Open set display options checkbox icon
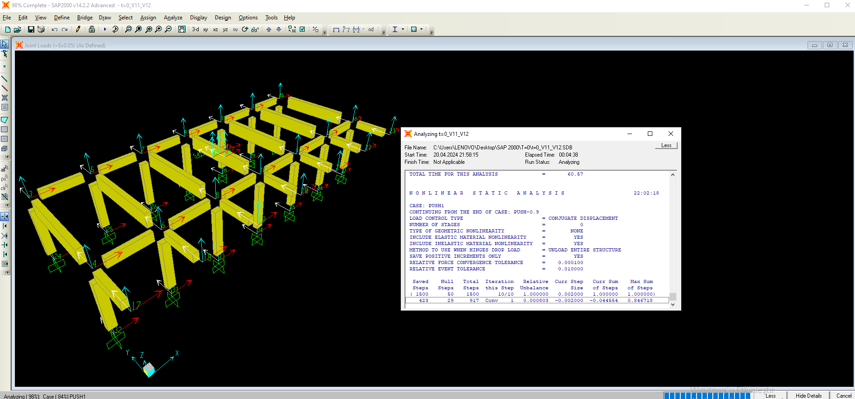The width and height of the screenshot is (855, 399). tap(302, 29)
